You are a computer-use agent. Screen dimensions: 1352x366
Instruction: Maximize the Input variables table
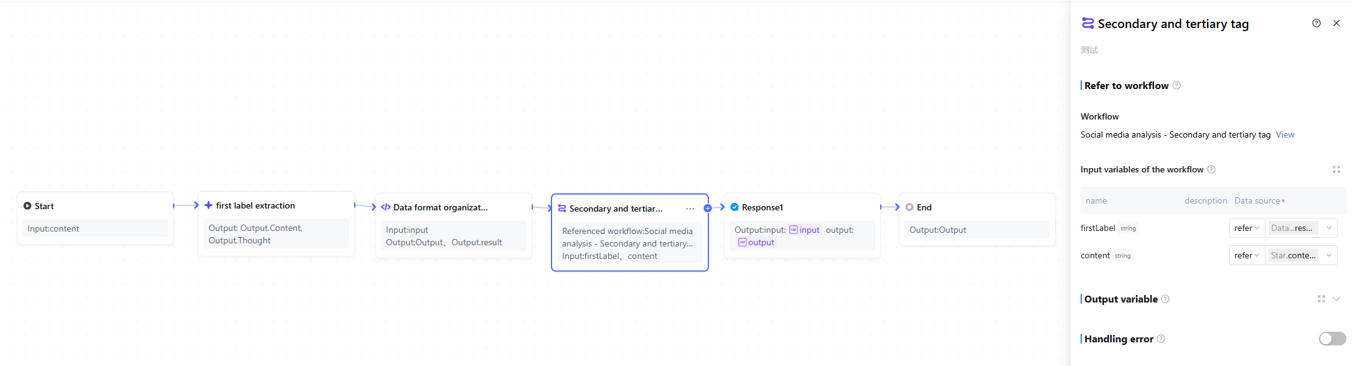[1336, 169]
